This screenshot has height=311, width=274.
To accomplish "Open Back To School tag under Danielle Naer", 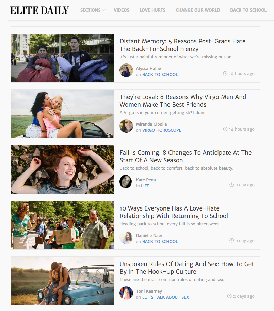I will (x=160, y=242).
